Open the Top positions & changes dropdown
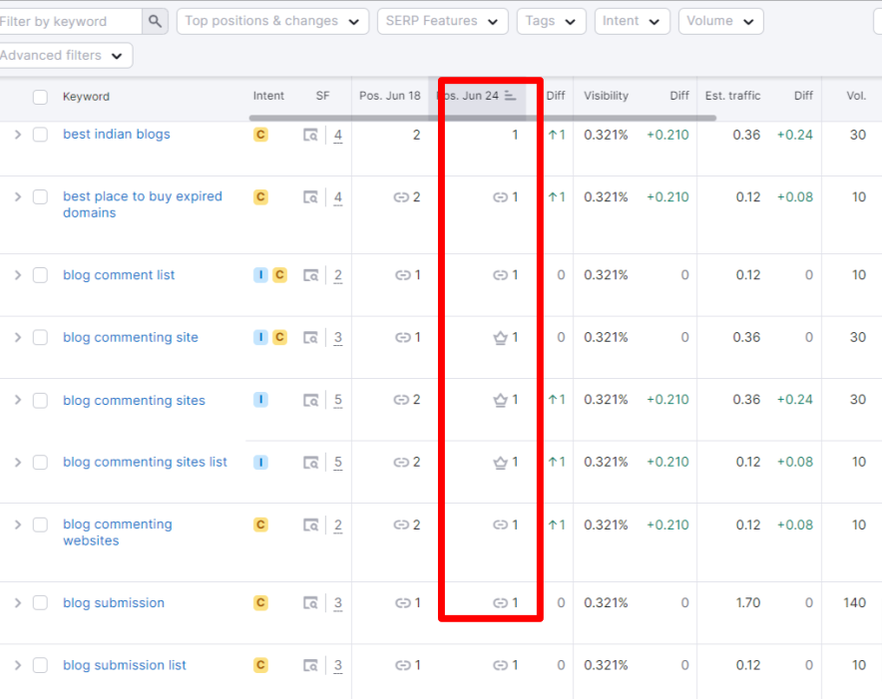Screen dimensions: 882x699 tap(272, 21)
